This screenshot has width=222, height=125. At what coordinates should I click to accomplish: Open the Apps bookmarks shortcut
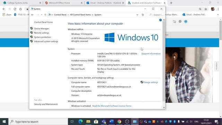[7, 15]
